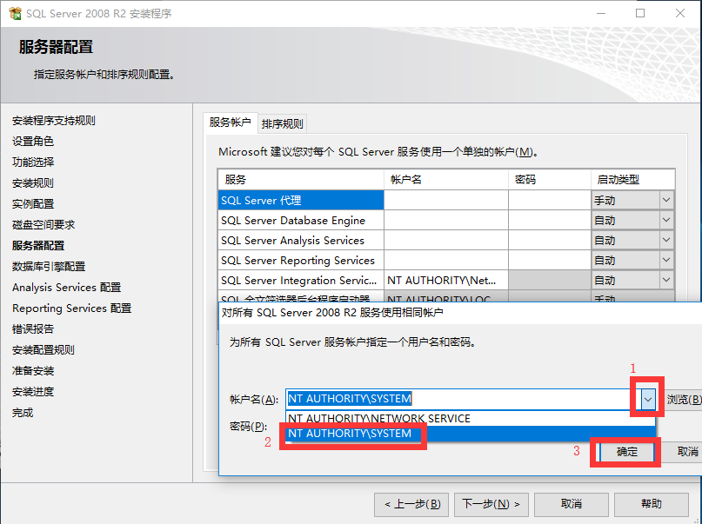Click the 密码 column header
The height and width of the screenshot is (524, 702).
tap(549, 180)
